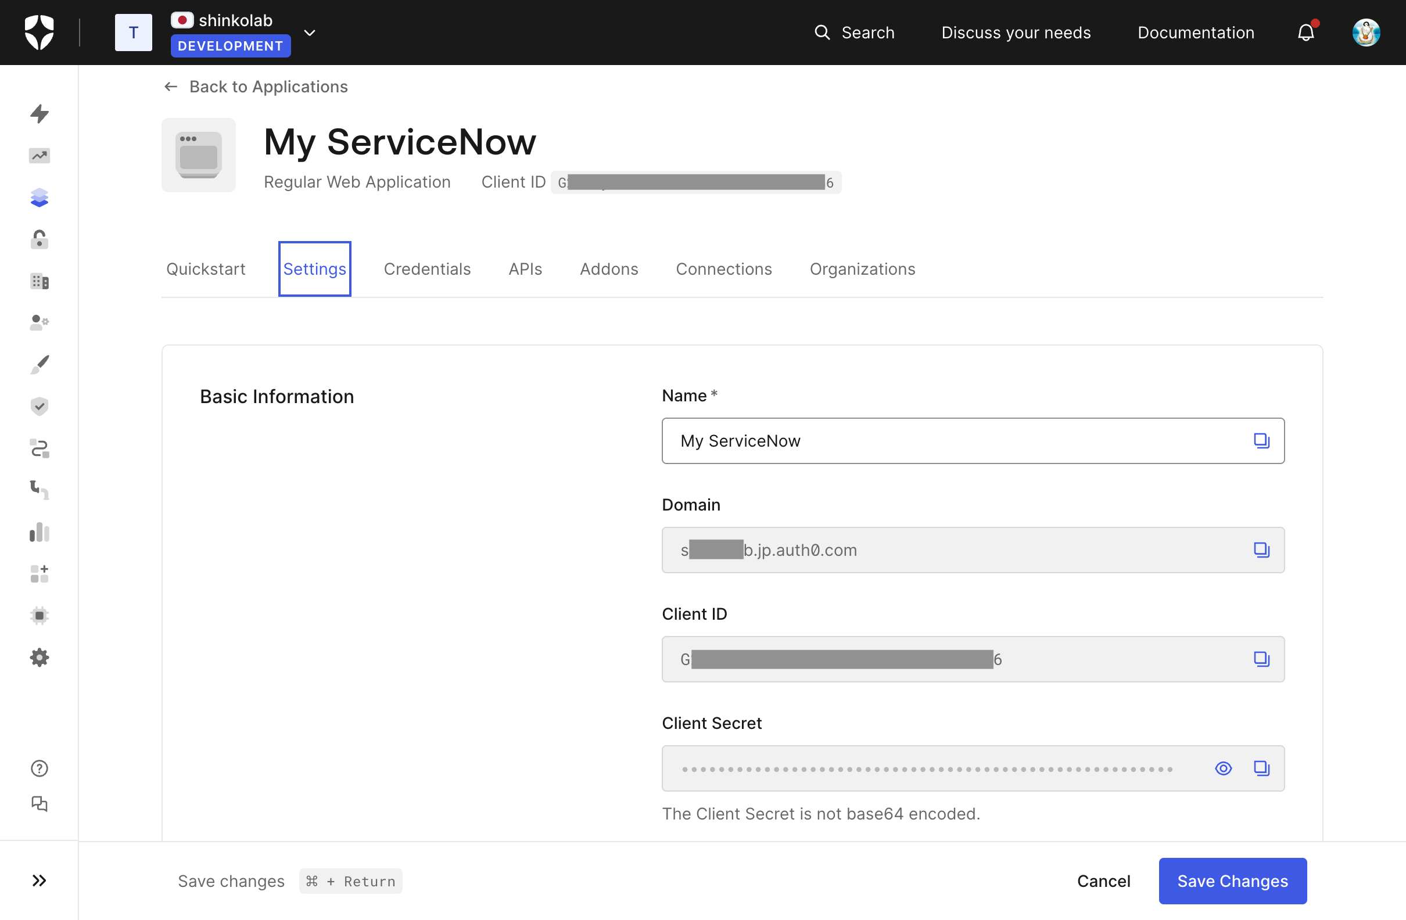
Task: Switch to the Credentials tab
Action: coord(427,269)
